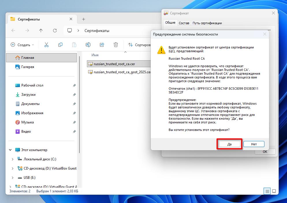Open the Сортировать menu

139,45
